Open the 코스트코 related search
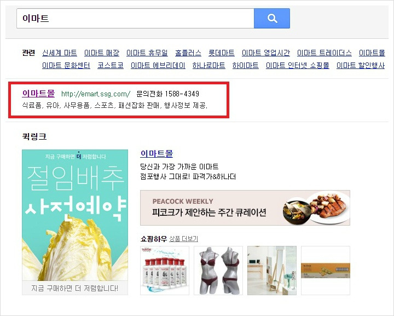Screen dimensions: 394x316 [111, 66]
